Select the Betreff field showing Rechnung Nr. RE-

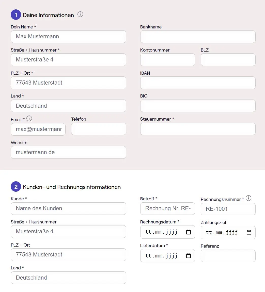(167, 208)
